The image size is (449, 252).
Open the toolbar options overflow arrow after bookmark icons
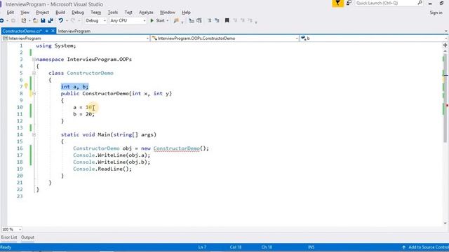[x=255, y=22]
